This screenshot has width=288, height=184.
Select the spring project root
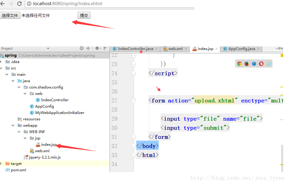pos(55,55)
